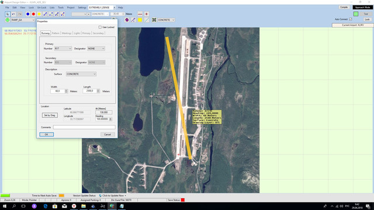Click Cancel in Properties dialog
This screenshot has width=374, height=210.
(x=108, y=135)
